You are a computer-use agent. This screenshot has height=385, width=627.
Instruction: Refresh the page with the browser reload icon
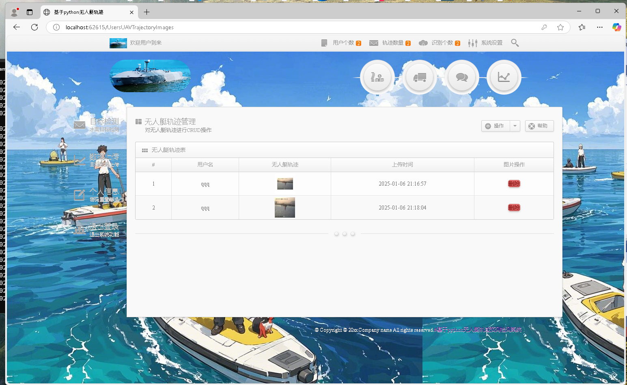[x=34, y=27]
